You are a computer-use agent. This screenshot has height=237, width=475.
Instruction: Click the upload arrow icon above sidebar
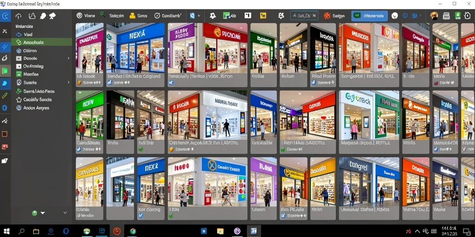click(19, 16)
